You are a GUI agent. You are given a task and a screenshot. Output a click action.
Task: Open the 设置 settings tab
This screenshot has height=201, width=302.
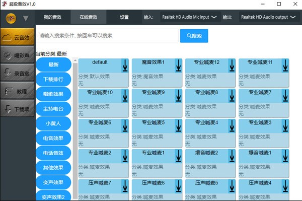click(124, 17)
